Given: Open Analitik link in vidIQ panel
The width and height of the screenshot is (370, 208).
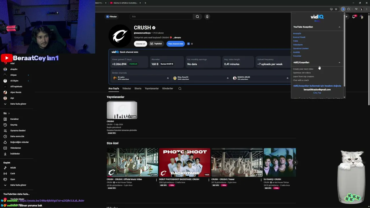Looking at the screenshot, I should point(297,52).
